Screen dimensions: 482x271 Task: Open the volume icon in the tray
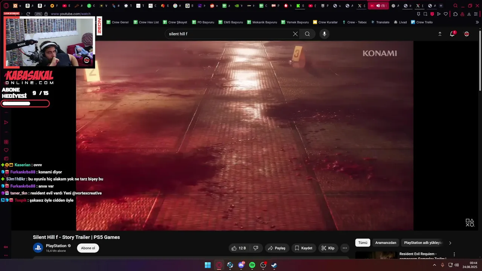click(x=457, y=265)
